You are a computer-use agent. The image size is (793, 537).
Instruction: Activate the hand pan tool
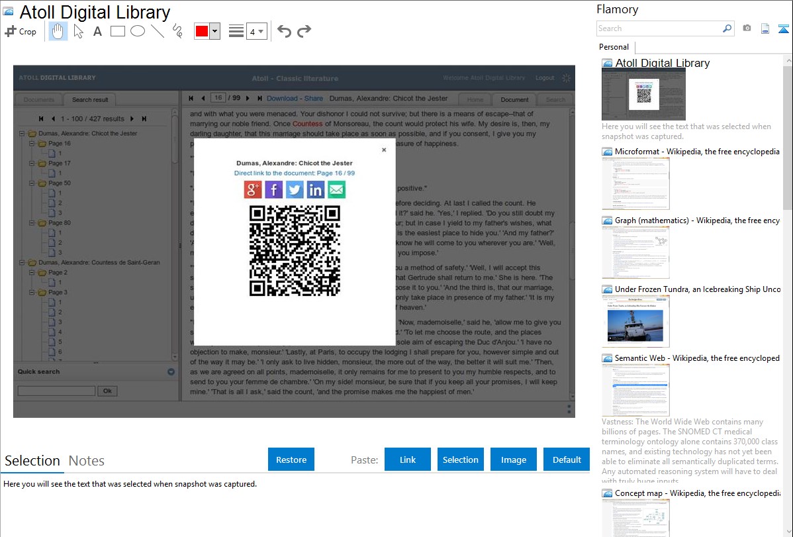[x=58, y=31]
